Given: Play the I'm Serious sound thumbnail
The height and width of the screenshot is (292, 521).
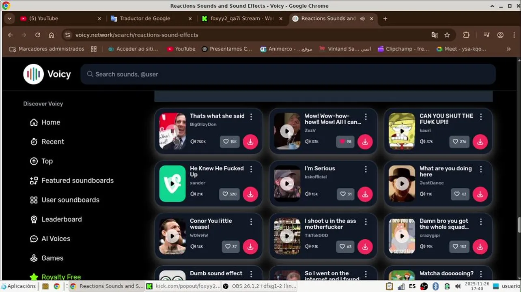Looking at the screenshot, I should tap(287, 183).
